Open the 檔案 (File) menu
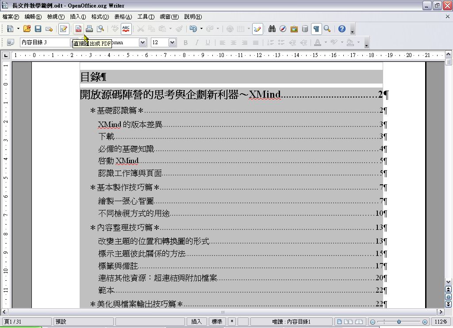Image resolution: width=453 pixels, height=328 pixels. pos(11,17)
